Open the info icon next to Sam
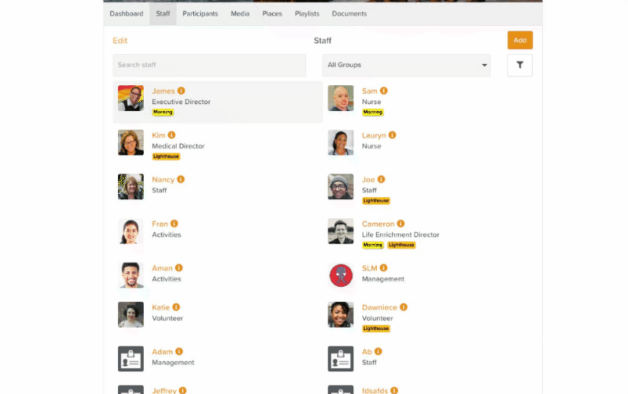628x394 pixels. coord(384,91)
